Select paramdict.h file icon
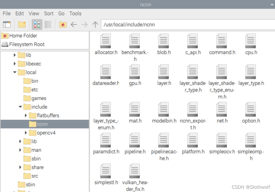Image resolution: width=275 pixels, height=192 pixels. pos(106,140)
